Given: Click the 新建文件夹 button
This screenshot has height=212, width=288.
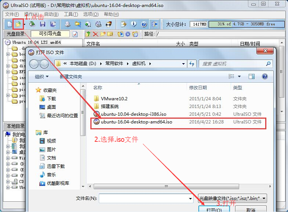Looking at the screenshot, I should click(x=71, y=76).
